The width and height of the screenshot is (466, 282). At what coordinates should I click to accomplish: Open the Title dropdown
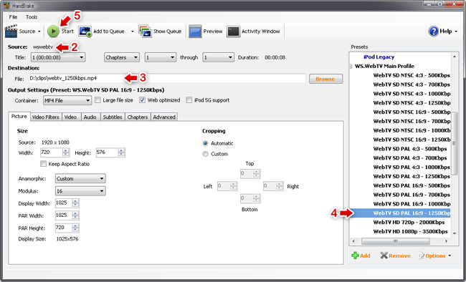tap(58, 57)
